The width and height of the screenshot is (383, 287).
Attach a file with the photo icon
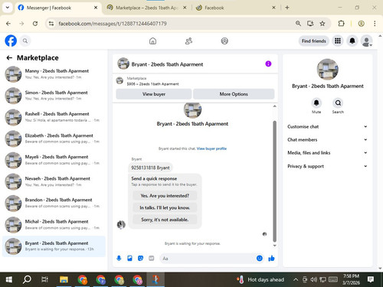[129, 259]
